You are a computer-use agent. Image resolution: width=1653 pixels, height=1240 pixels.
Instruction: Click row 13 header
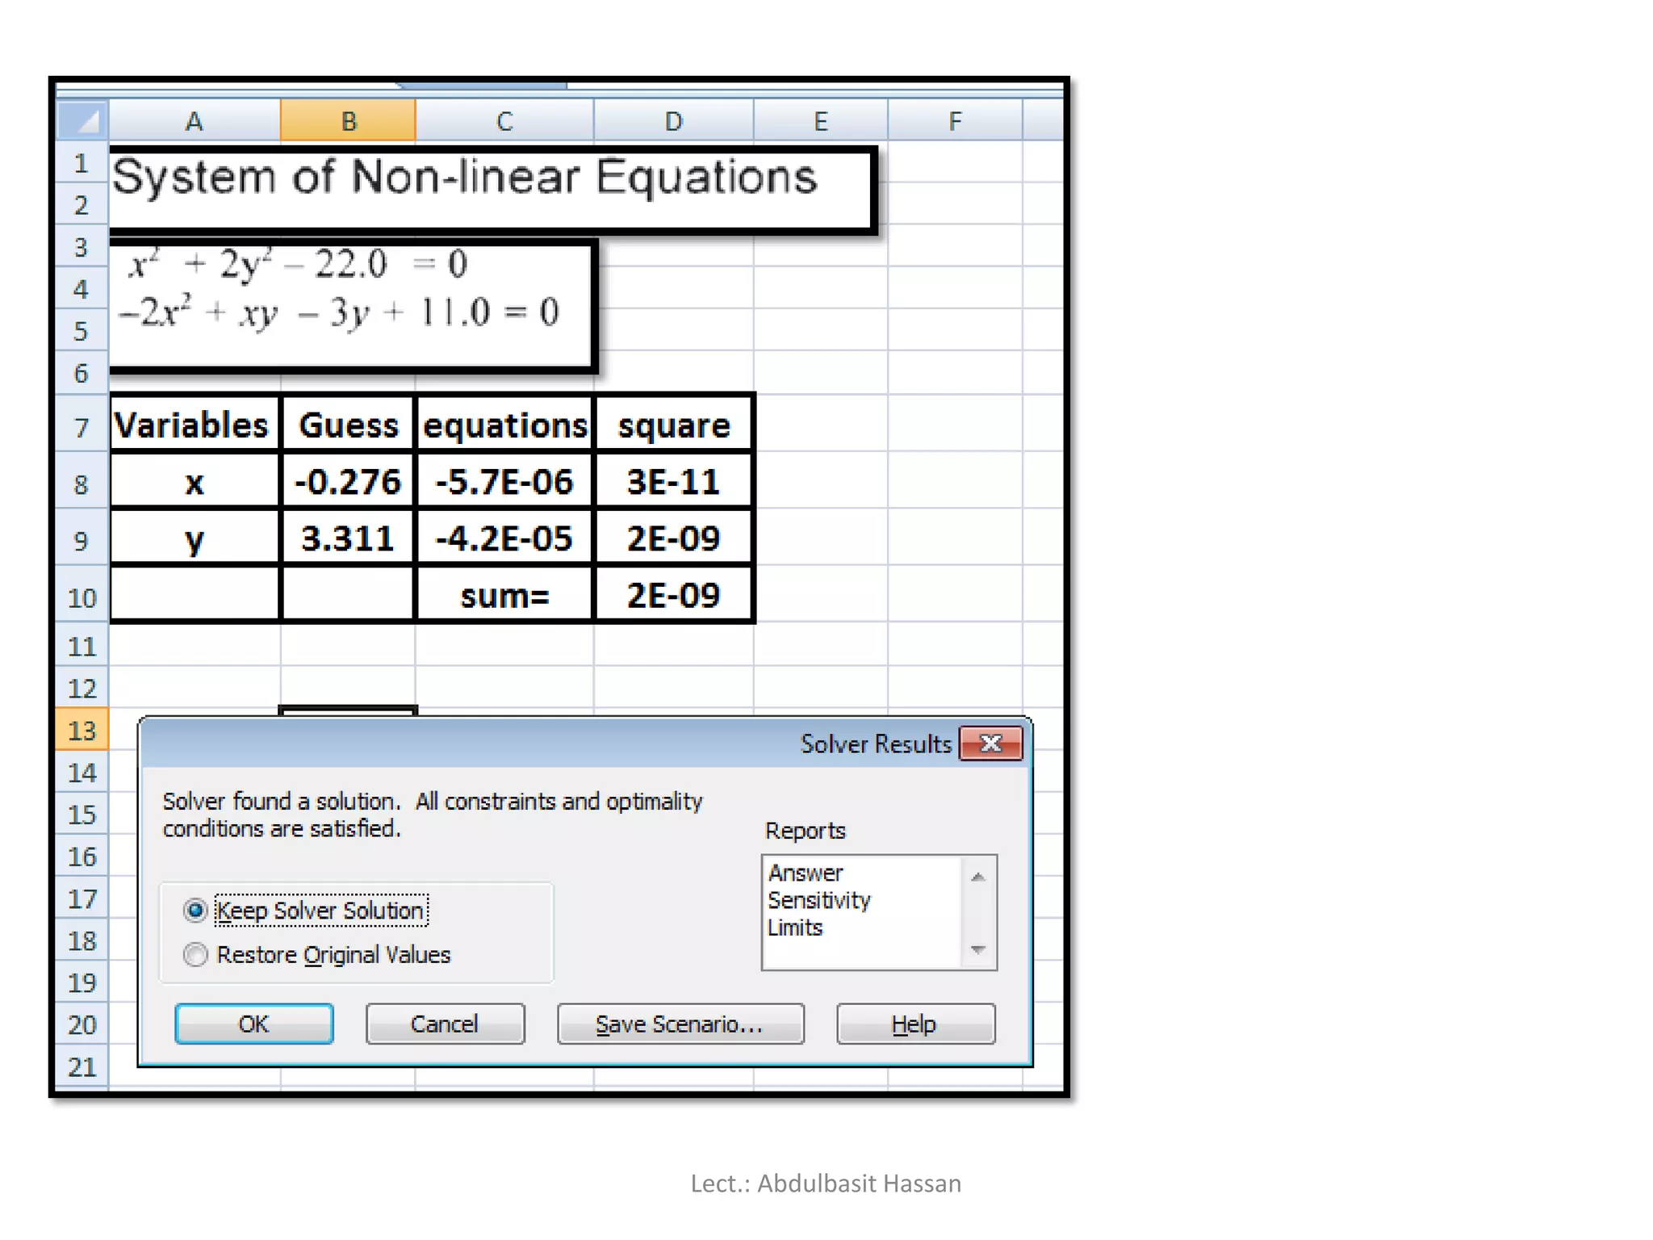coord(82,731)
